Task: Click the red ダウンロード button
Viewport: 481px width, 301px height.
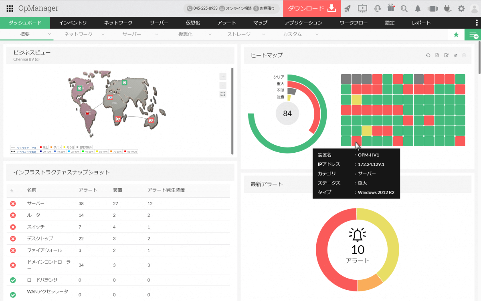Action: pyautogui.click(x=311, y=8)
